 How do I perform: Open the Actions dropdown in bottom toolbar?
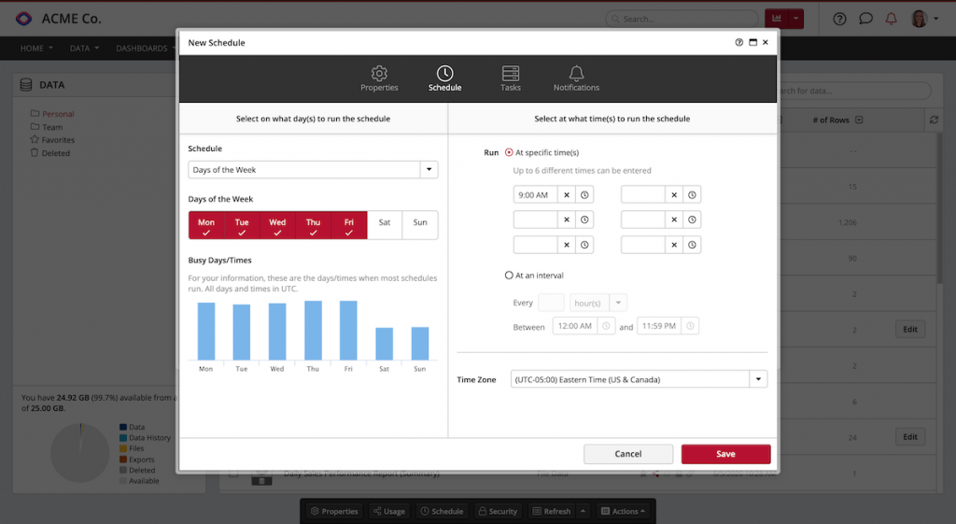(x=624, y=511)
